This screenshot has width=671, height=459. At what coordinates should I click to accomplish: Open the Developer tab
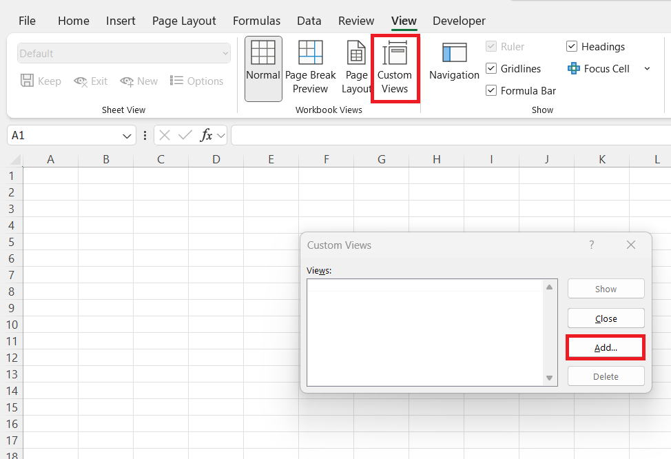[459, 21]
